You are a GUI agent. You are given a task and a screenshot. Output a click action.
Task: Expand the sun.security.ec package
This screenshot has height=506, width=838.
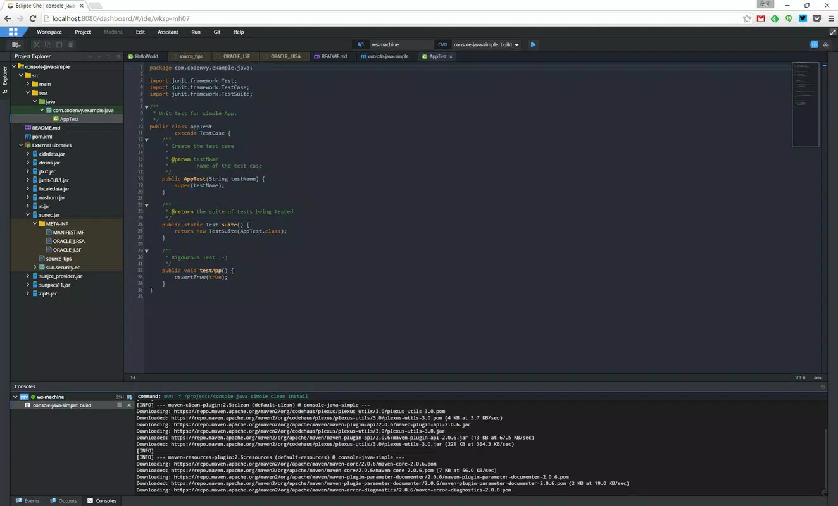pyautogui.click(x=35, y=268)
